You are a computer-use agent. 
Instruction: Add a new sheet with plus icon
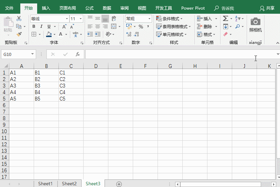(x=119, y=184)
